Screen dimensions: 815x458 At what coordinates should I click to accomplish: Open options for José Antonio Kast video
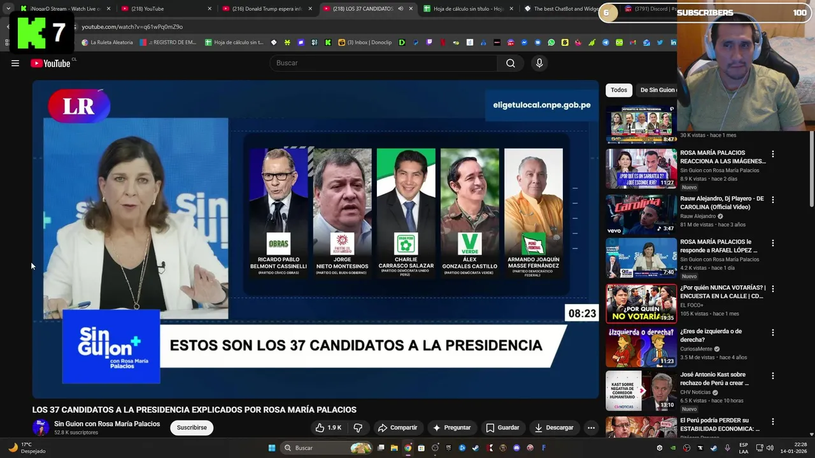(x=773, y=376)
